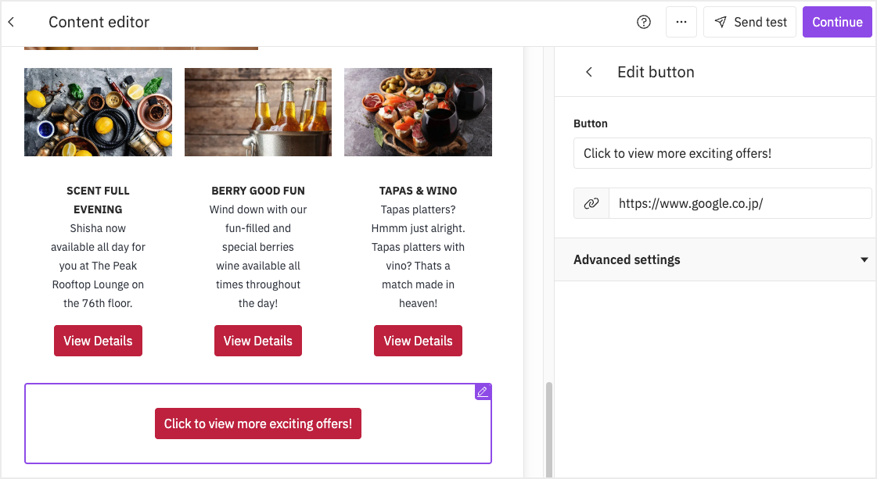Click View Details under Scent Full Evening

coord(98,341)
